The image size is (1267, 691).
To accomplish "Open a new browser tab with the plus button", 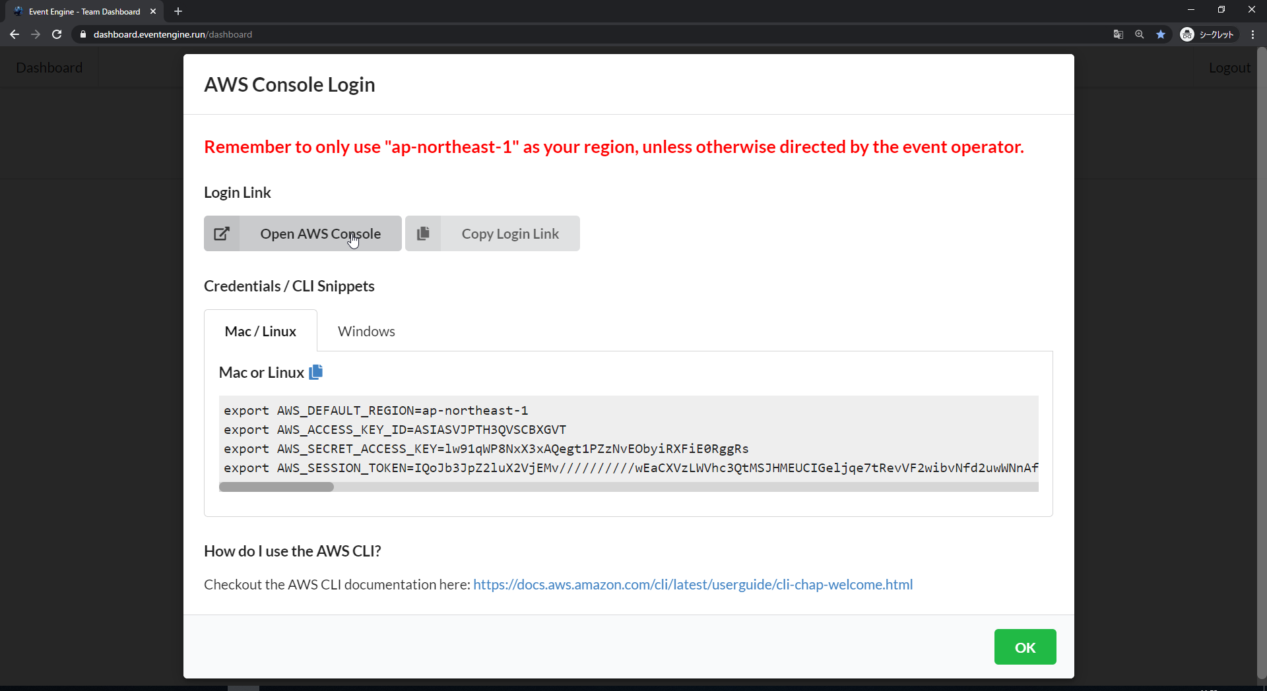I will [x=178, y=11].
